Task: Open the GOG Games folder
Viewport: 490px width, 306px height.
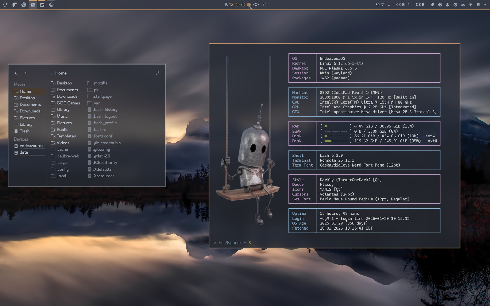Action: coord(68,103)
